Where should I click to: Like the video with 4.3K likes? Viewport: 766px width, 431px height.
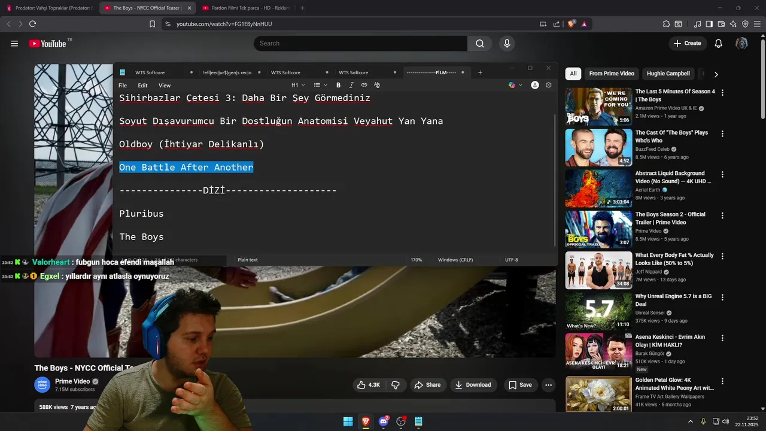tap(369, 385)
